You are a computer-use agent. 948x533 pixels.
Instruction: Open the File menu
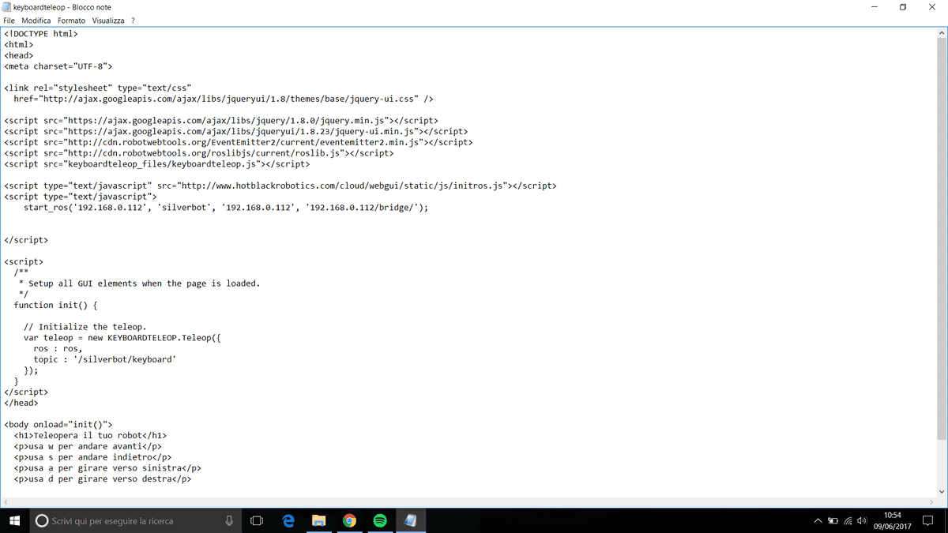(9, 21)
